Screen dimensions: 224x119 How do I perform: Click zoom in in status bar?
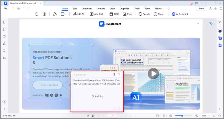[197, 116]
